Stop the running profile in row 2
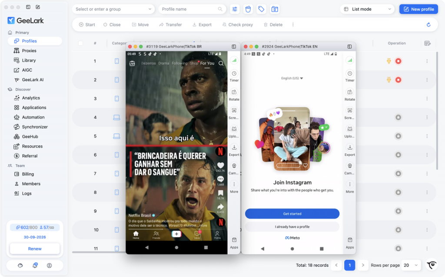This screenshot has height=277, width=445. point(399,80)
